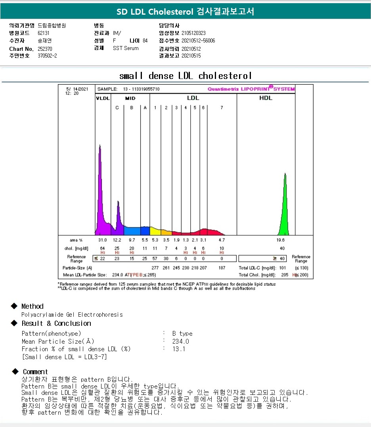Screen dimensions: 371x427
Task: Click the particle size value '277'
Action: coord(155,268)
